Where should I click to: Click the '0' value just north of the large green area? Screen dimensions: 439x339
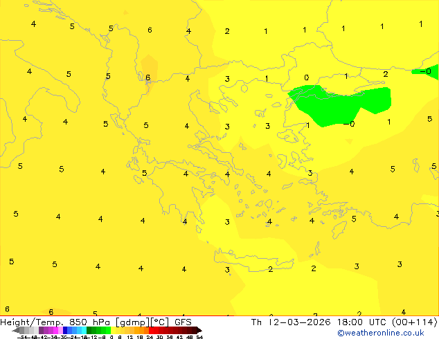[x=307, y=77]
